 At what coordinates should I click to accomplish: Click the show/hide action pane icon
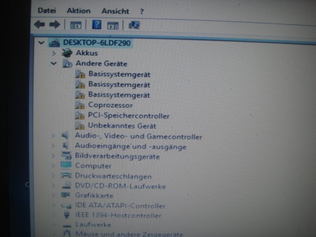113,26
